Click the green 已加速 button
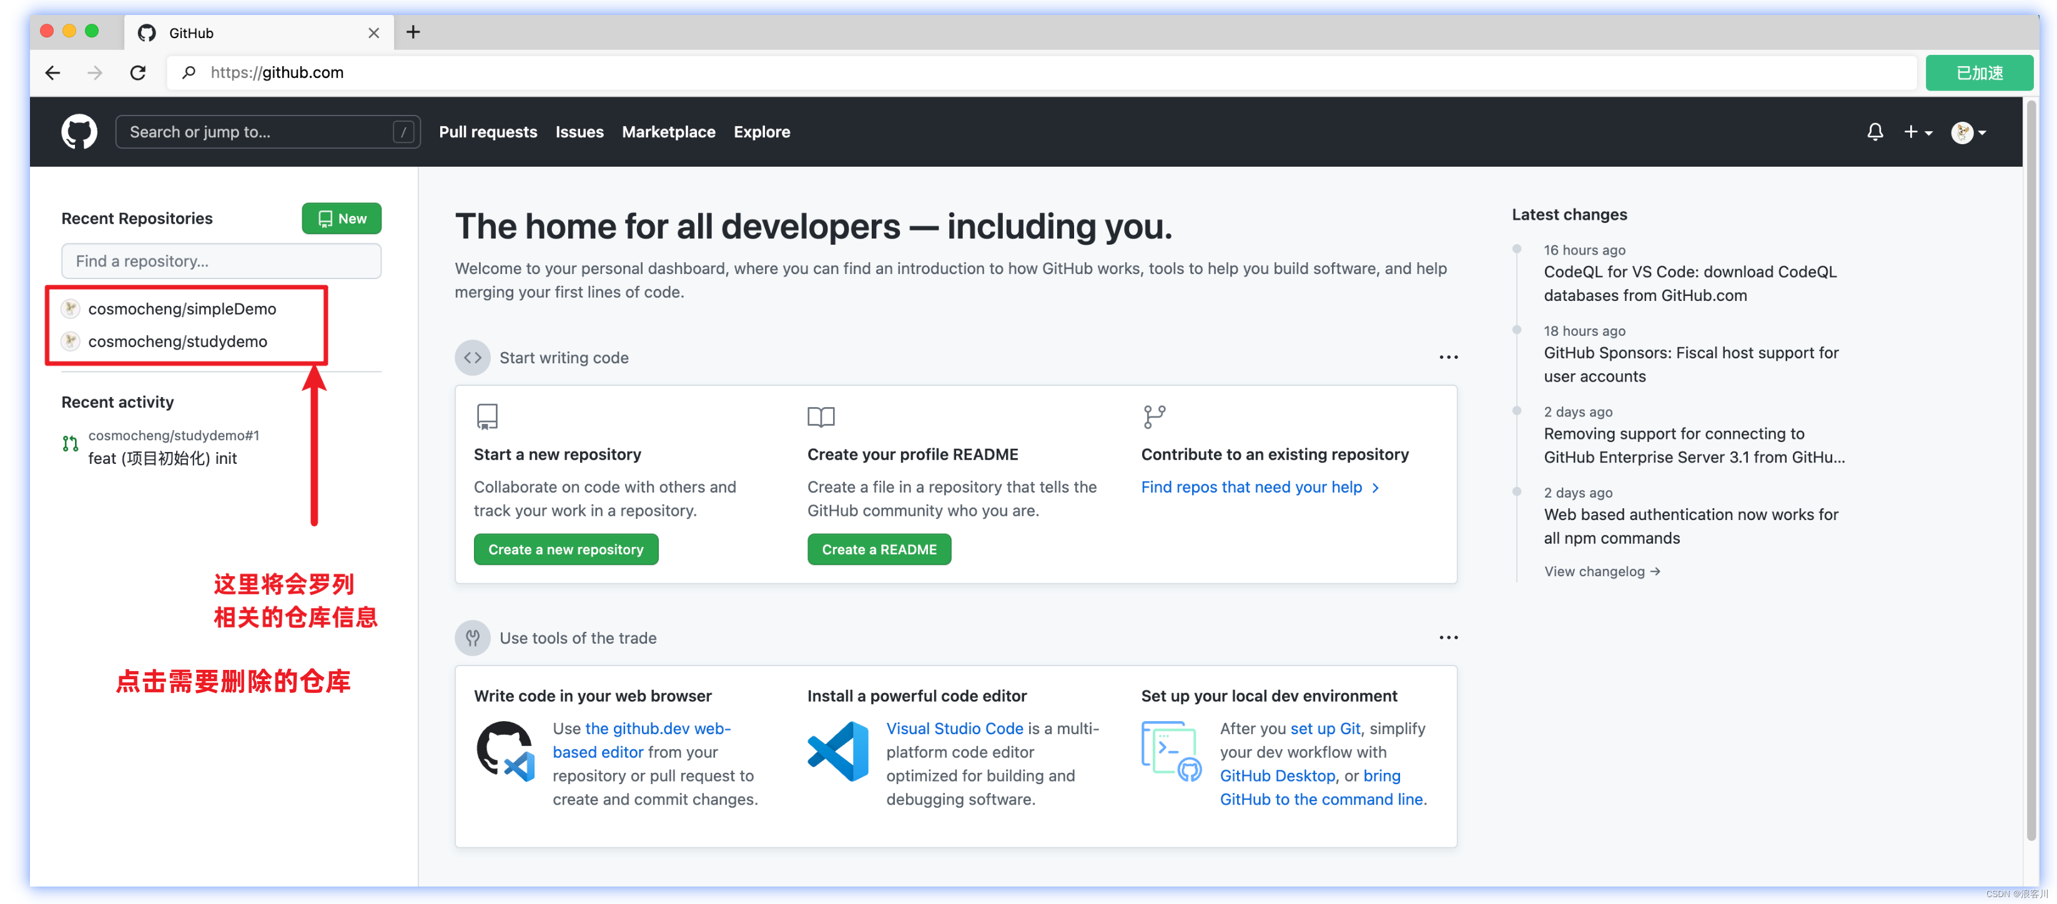Viewport: 2057px width, 904px height. [1979, 72]
